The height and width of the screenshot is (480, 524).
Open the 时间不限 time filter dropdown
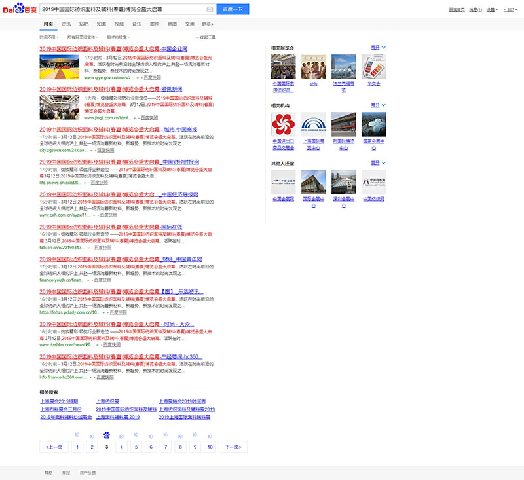point(48,37)
